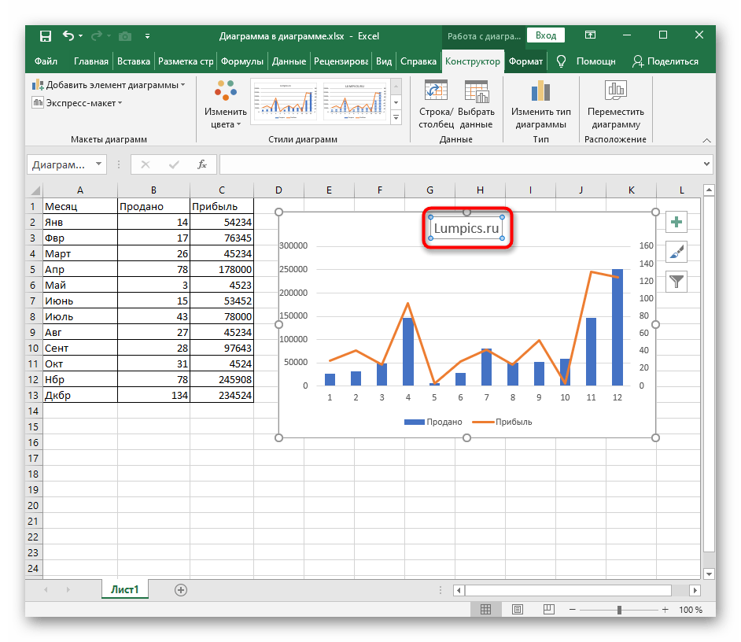Click the Ribbon Display Options icon
This screenshot has width=741, height=642.
[x=590, y=35]
